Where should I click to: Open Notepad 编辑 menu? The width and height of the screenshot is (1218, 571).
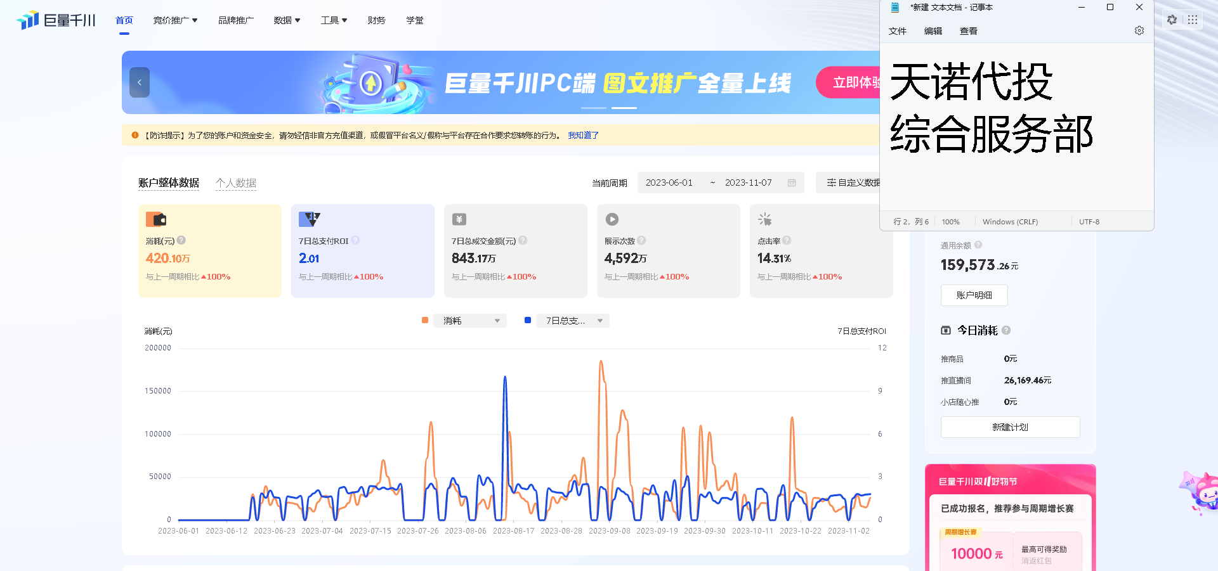(933, 31)
